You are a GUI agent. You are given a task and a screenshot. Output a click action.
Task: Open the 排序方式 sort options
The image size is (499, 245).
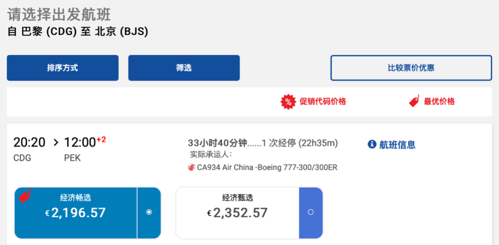[x=62, y=68]
